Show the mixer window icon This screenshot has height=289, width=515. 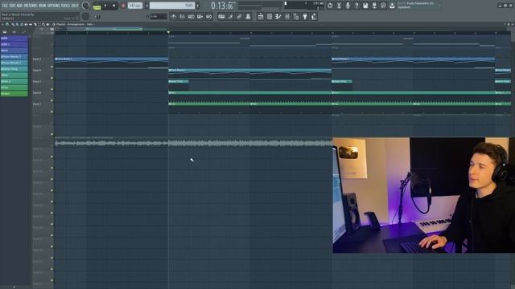[x=287, y=16]
